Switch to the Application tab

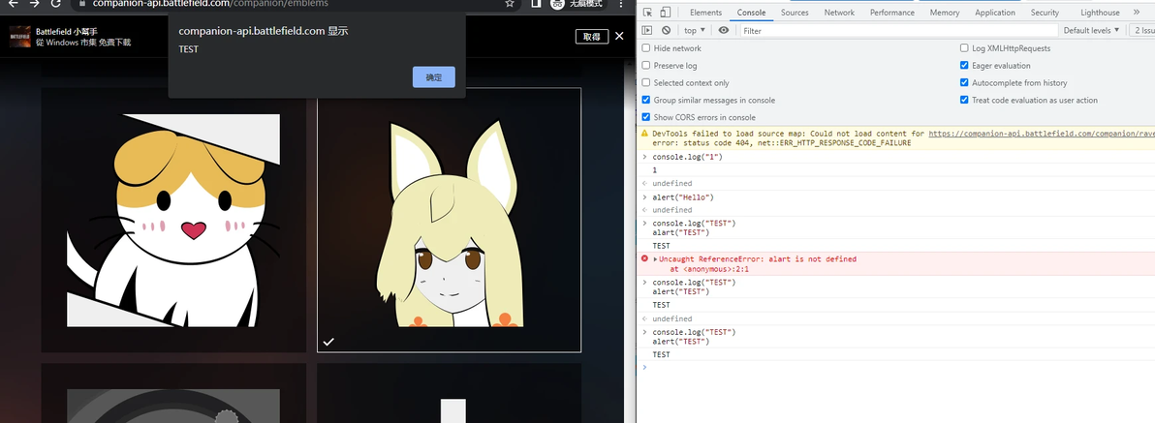[995, 13]
